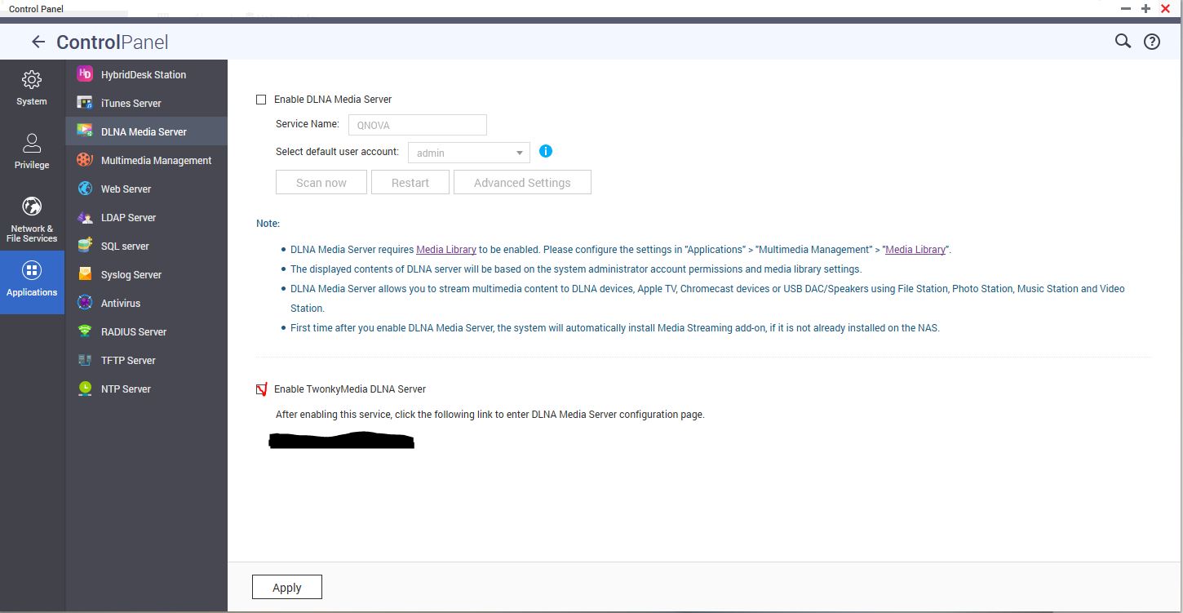Click the blue info icon beside admin dropdown
The image size is (1183, 613).
546,151
